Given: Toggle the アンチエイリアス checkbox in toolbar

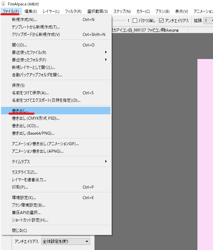Looking at the screenshot, I should point(161,21).
